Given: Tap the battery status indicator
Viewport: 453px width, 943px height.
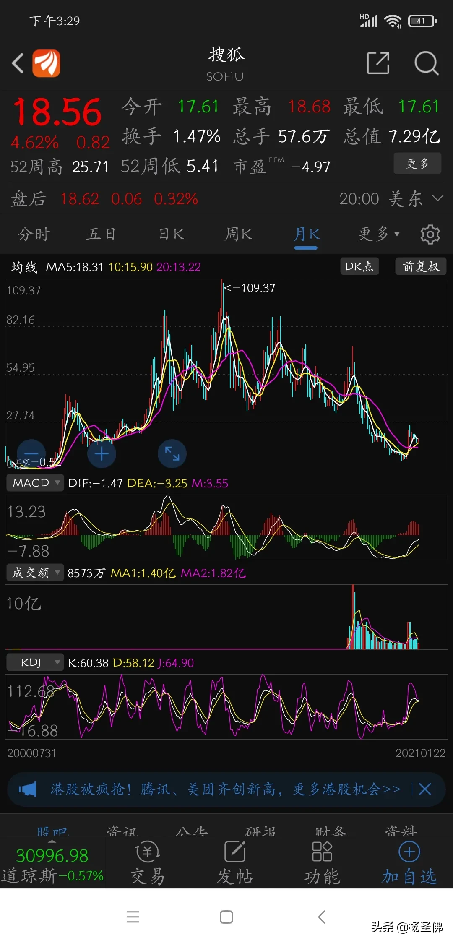Looking at the screenshot, I should coord(422,21).
